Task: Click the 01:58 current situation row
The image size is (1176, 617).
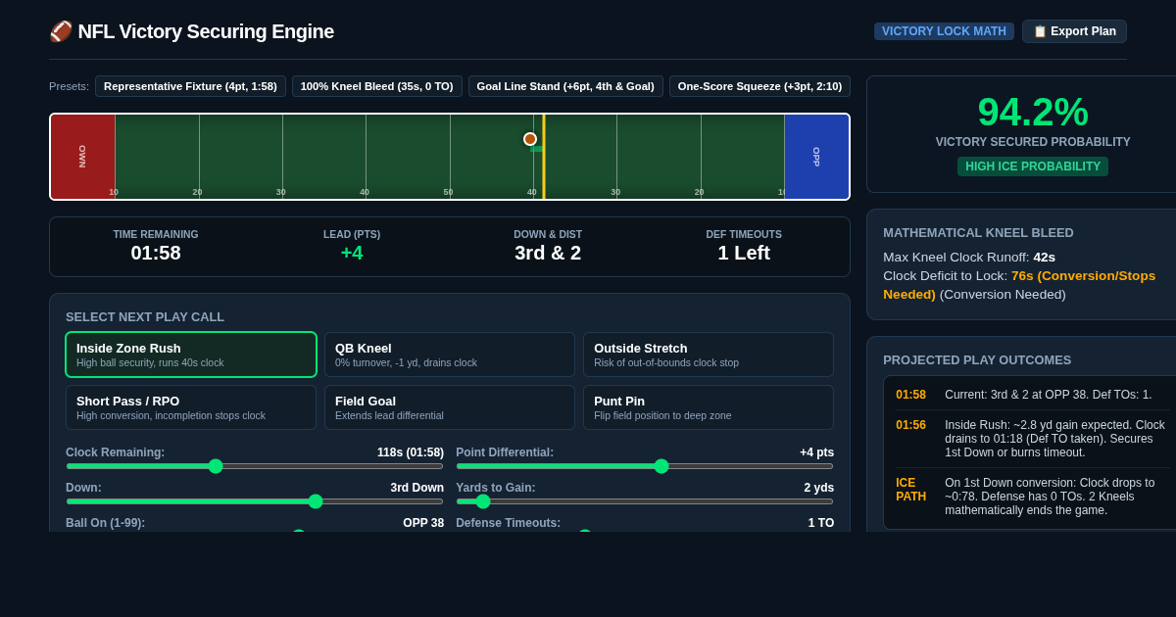Action: click(1033, 395)
